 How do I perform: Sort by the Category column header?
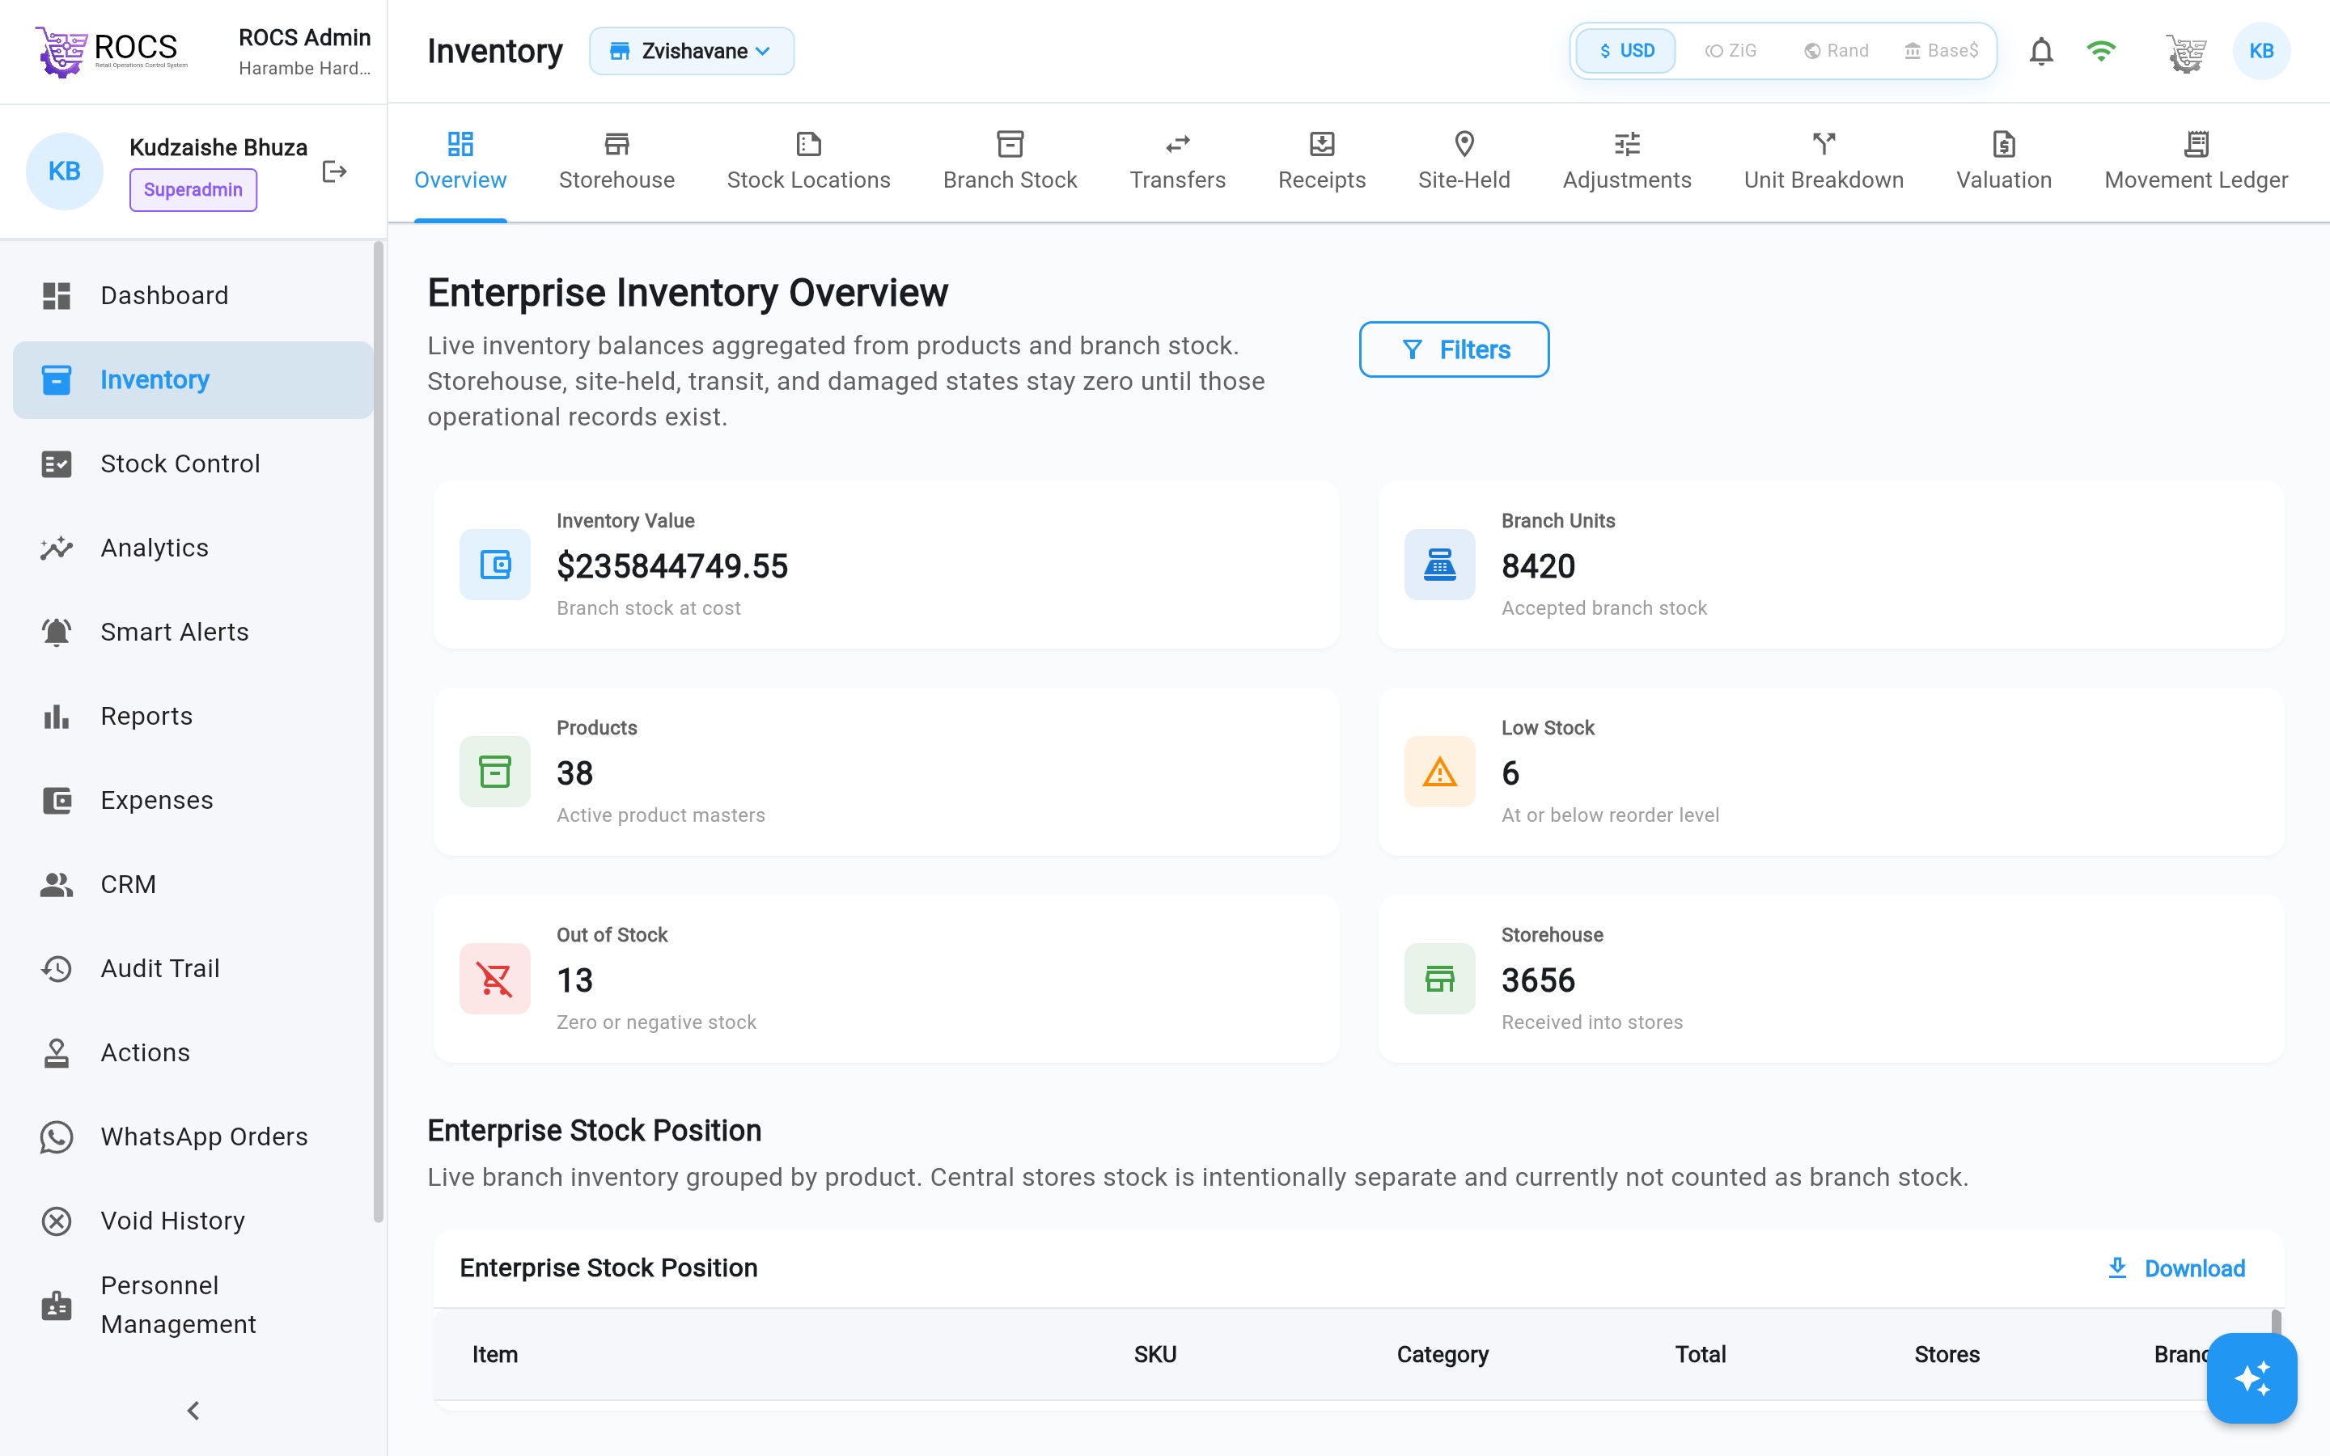[x=1442, y=1354]
